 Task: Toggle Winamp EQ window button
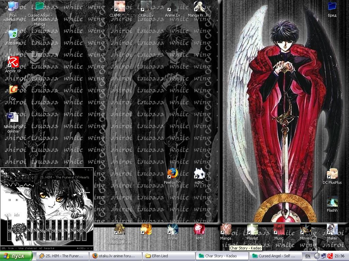[77, 189]
